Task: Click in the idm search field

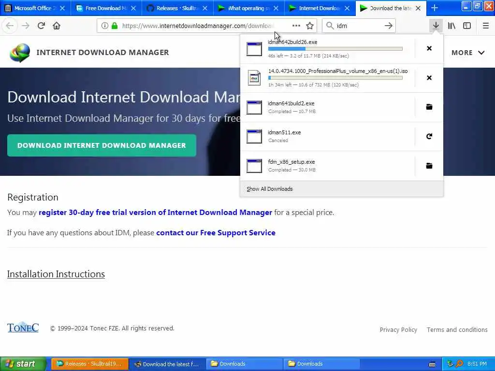Action: pos(358,26)
